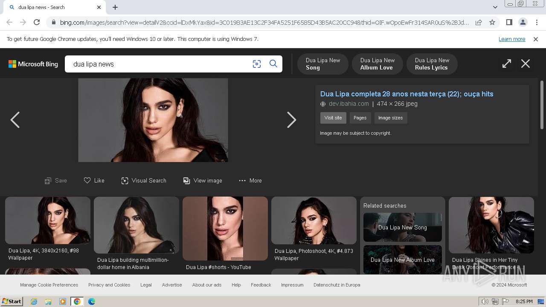Click the visual search camera icon in search box
The height and width of the screenshot is (307, 546).
coord(257,64)
